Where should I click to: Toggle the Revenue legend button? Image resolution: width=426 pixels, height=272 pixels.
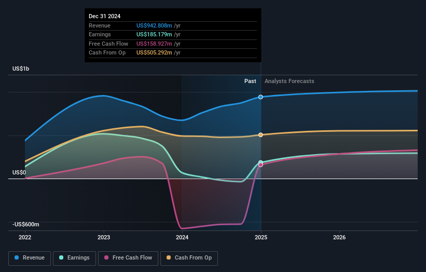[30, 258]
